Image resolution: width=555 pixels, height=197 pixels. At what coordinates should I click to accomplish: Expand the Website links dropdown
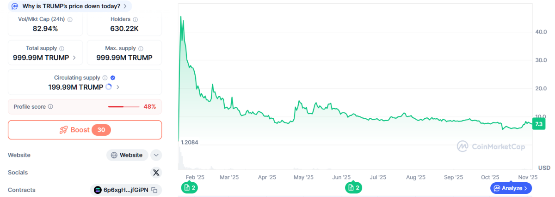click(x=156, y=155)
